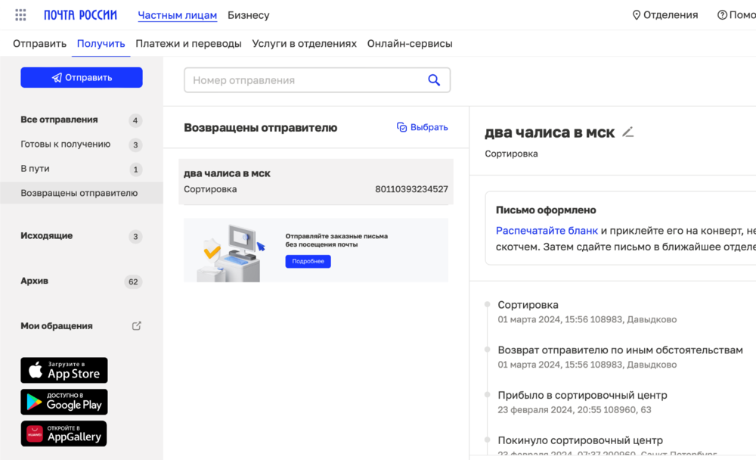Select Все отправления in the sidebar
The width and height of the screenshot is (756, 460).
pos(60,120)
